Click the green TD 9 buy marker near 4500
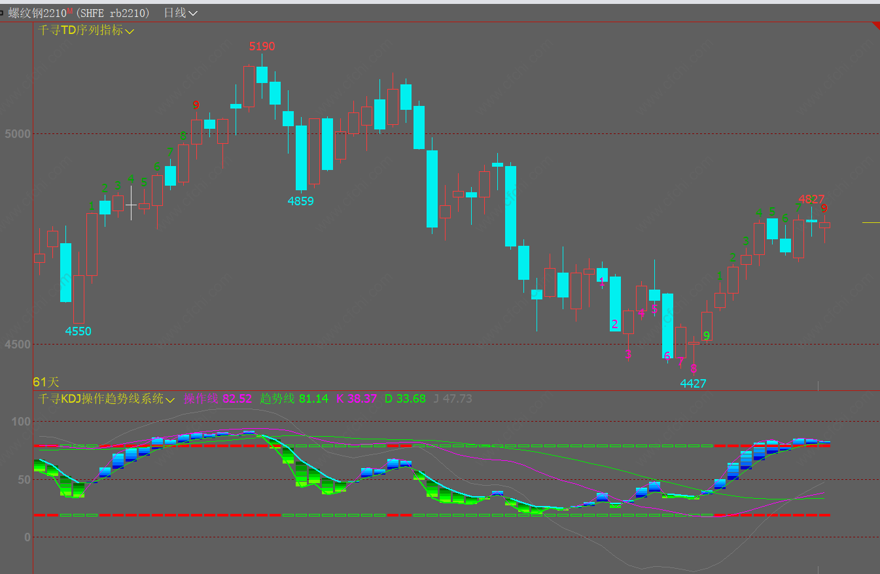Image resolution: width=880 pixels, height=574 pixels. click(707, 336)
